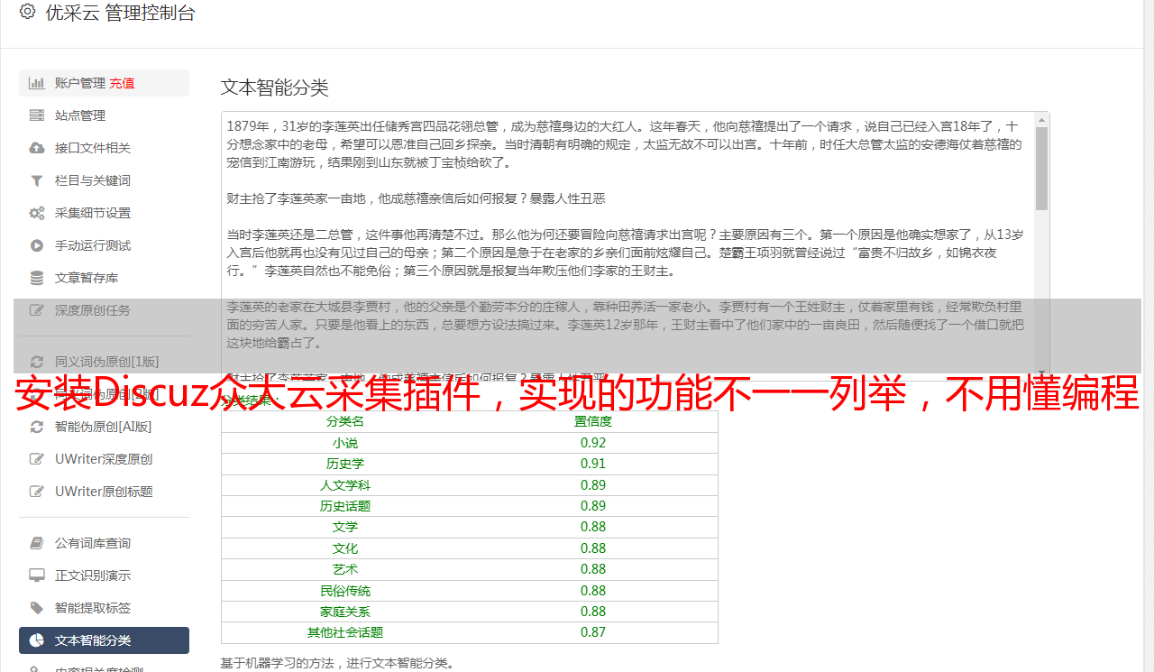1154x672 pixels.
Task: Click the 置信度 column header
Action: pos(593,421)
